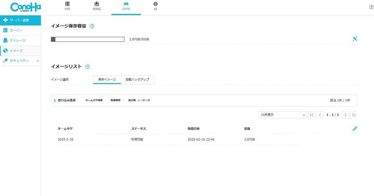Click the wrench tools icon for storage capacity
Viewport: 374px width, 196px height.
[x=355, y=39]
